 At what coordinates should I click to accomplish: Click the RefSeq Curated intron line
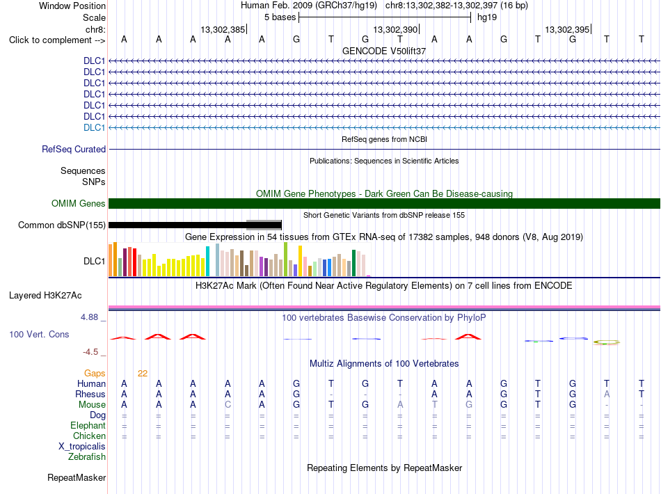tap(384, 149)
